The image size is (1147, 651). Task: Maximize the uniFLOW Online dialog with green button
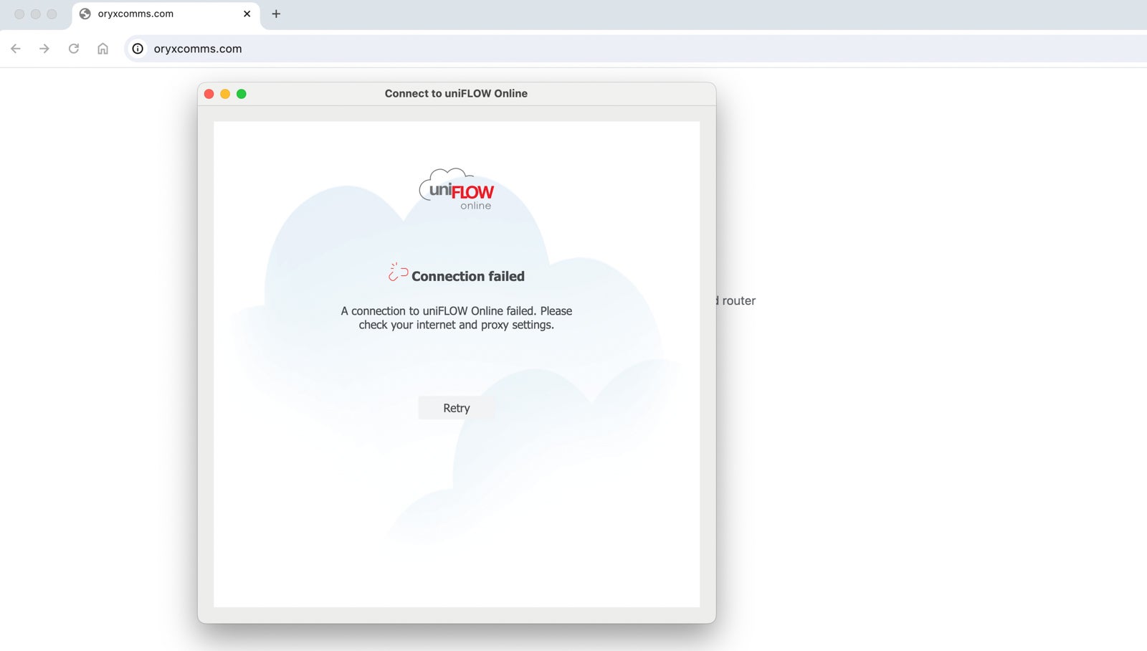pos(242,94)
